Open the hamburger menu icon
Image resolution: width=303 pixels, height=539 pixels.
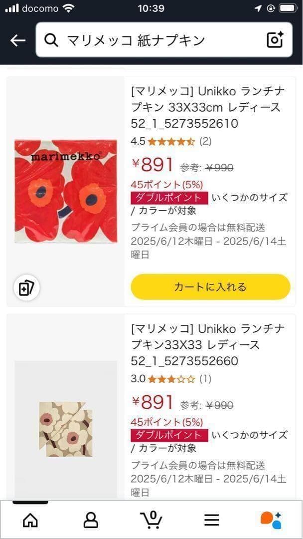coord(212,520)
